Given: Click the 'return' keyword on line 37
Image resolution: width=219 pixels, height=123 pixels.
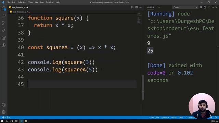Looking at the screenshot, I should [43, 25].
